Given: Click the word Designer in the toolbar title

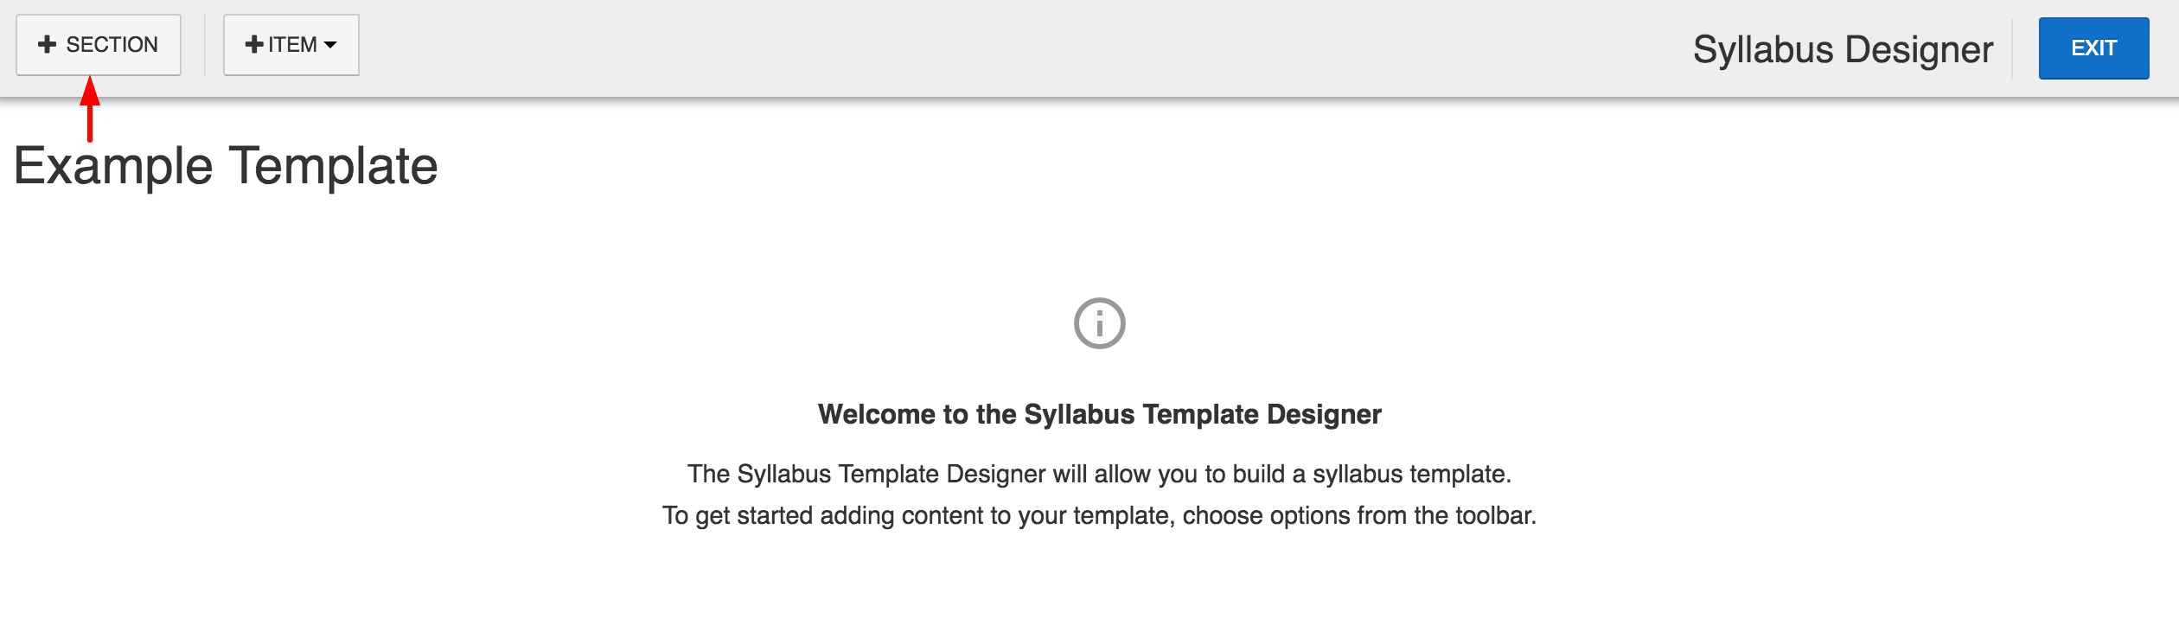Looking at the screenshot, I should (x=1919, y=49).
